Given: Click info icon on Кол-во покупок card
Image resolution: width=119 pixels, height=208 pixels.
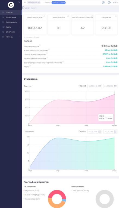Looking at the screenshot, I should pyautogui.click(x=92, y=16).
